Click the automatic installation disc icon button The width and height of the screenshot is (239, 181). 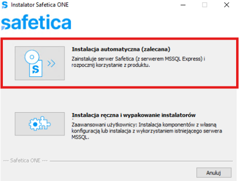tap(40, 63)
